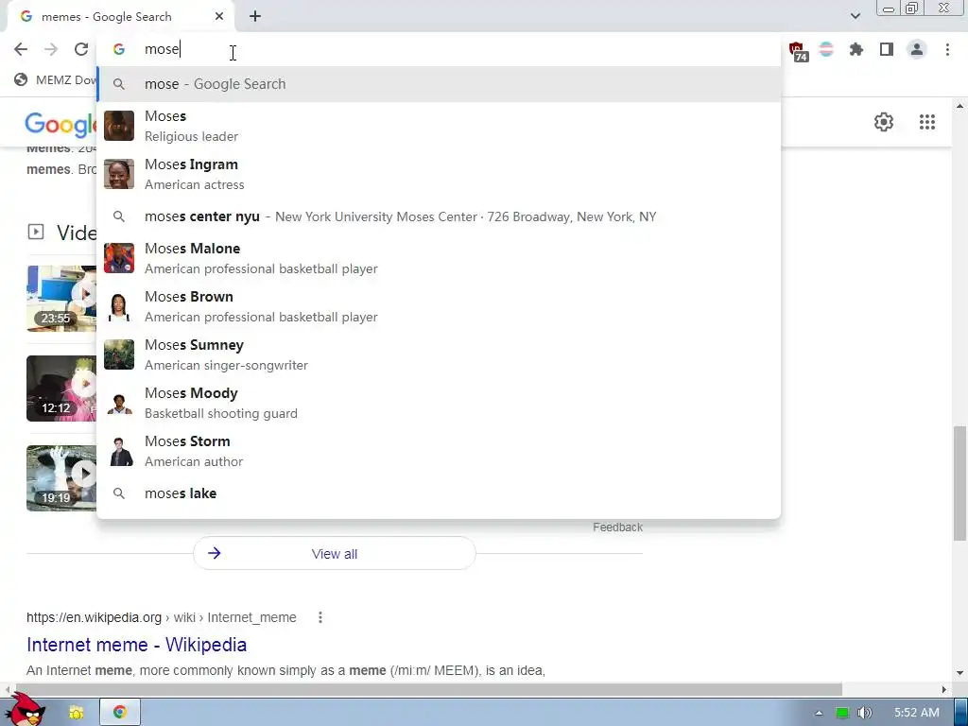Screen dimensions: 968x726
Task: Open the Chrome three-dot menu
Action: pyautogui.click(x=947, y=49)
